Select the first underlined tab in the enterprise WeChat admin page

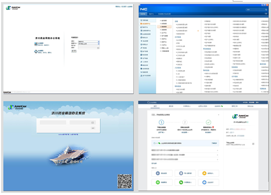[155, 106]
